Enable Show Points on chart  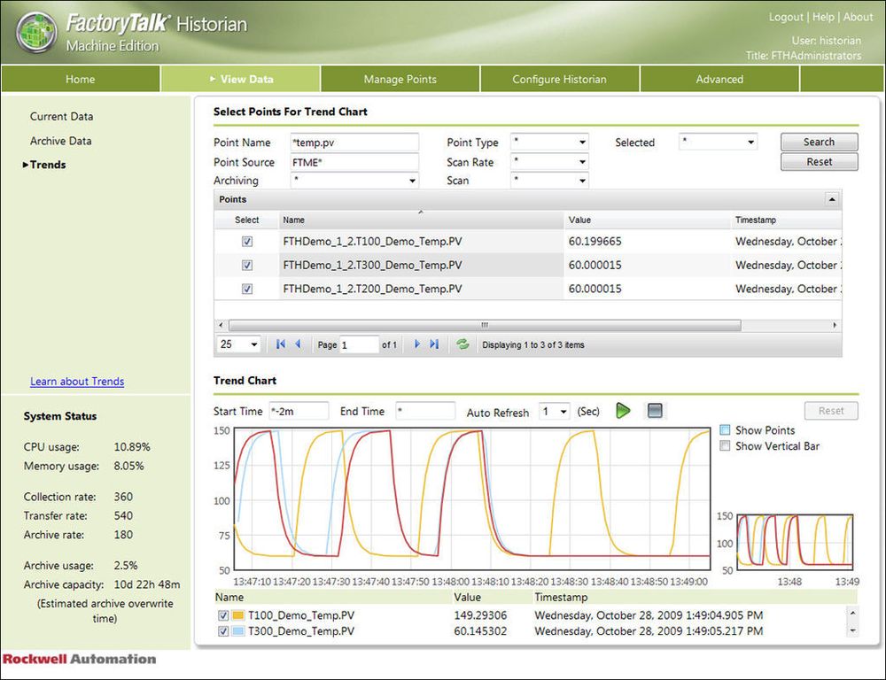click(x=726, y=429)
